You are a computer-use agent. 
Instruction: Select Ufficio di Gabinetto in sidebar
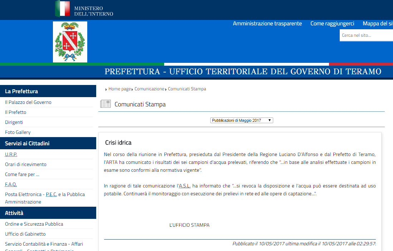pyautogui.click(x=25, y=234)
